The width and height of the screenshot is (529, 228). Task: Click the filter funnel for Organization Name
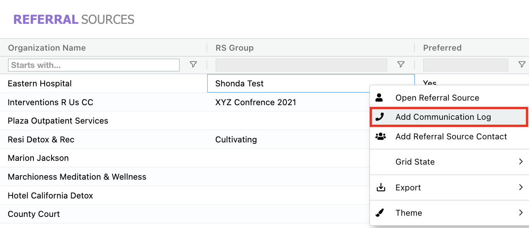[x=193, y=64]
